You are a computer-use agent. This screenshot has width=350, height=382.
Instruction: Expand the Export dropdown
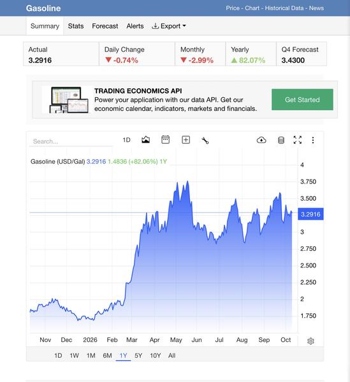pyautogui.click(x=169, y=26)
